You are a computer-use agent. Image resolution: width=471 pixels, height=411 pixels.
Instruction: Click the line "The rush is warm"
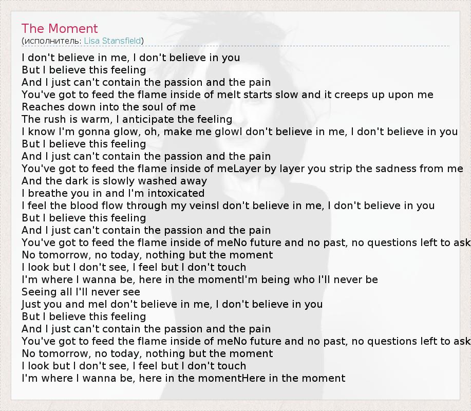pos(127,119)
